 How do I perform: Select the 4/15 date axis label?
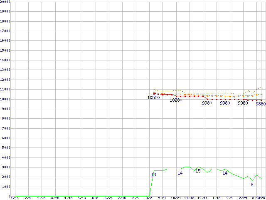pos(68,198)
